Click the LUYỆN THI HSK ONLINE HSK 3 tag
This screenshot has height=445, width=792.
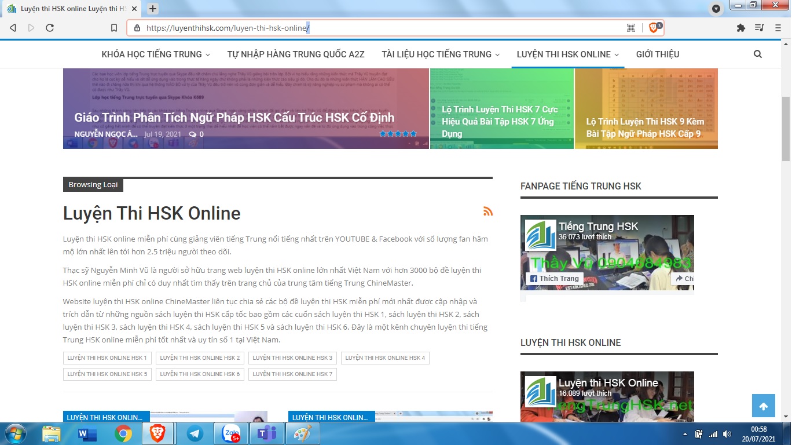pyautogui.click(x=292, y=358)
